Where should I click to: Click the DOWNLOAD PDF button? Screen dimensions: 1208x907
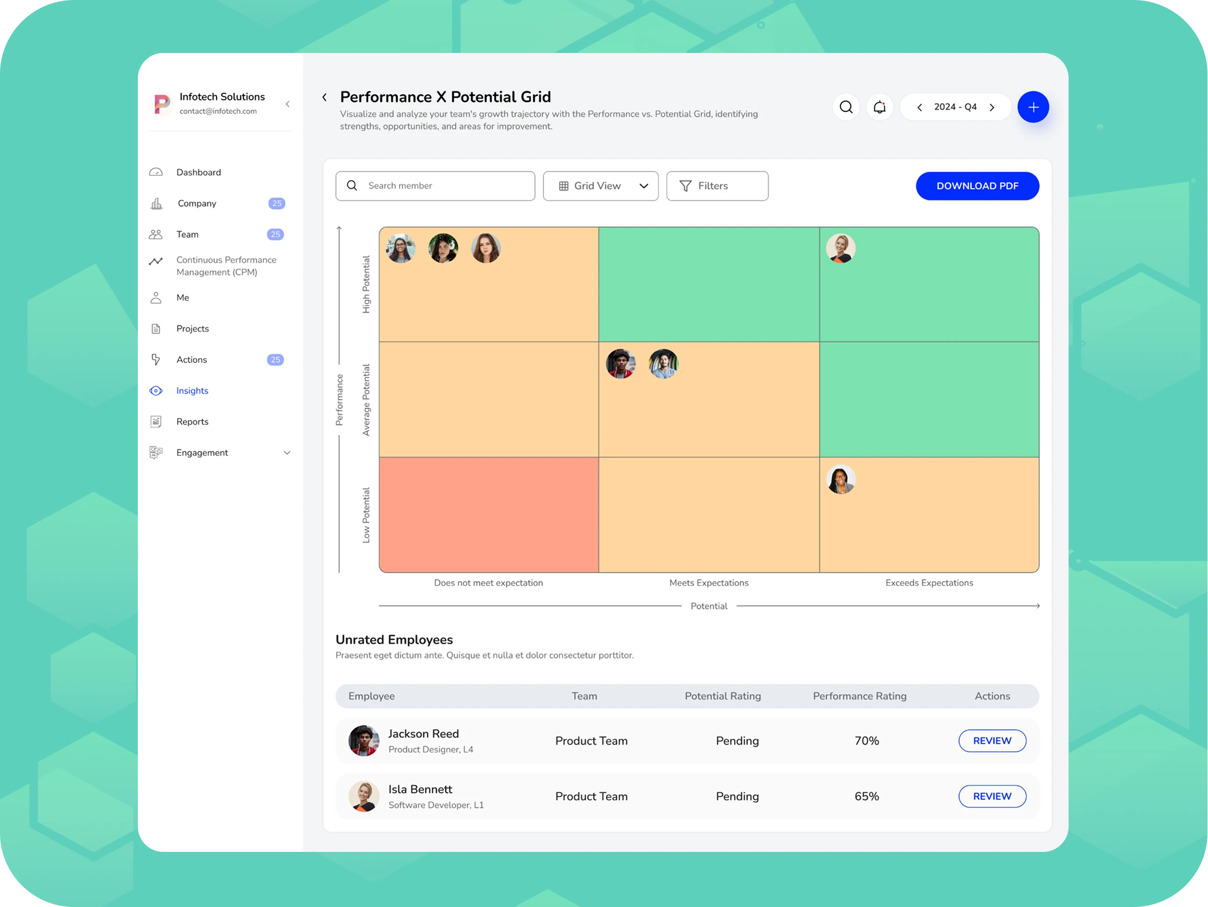(x=976, y=186)
